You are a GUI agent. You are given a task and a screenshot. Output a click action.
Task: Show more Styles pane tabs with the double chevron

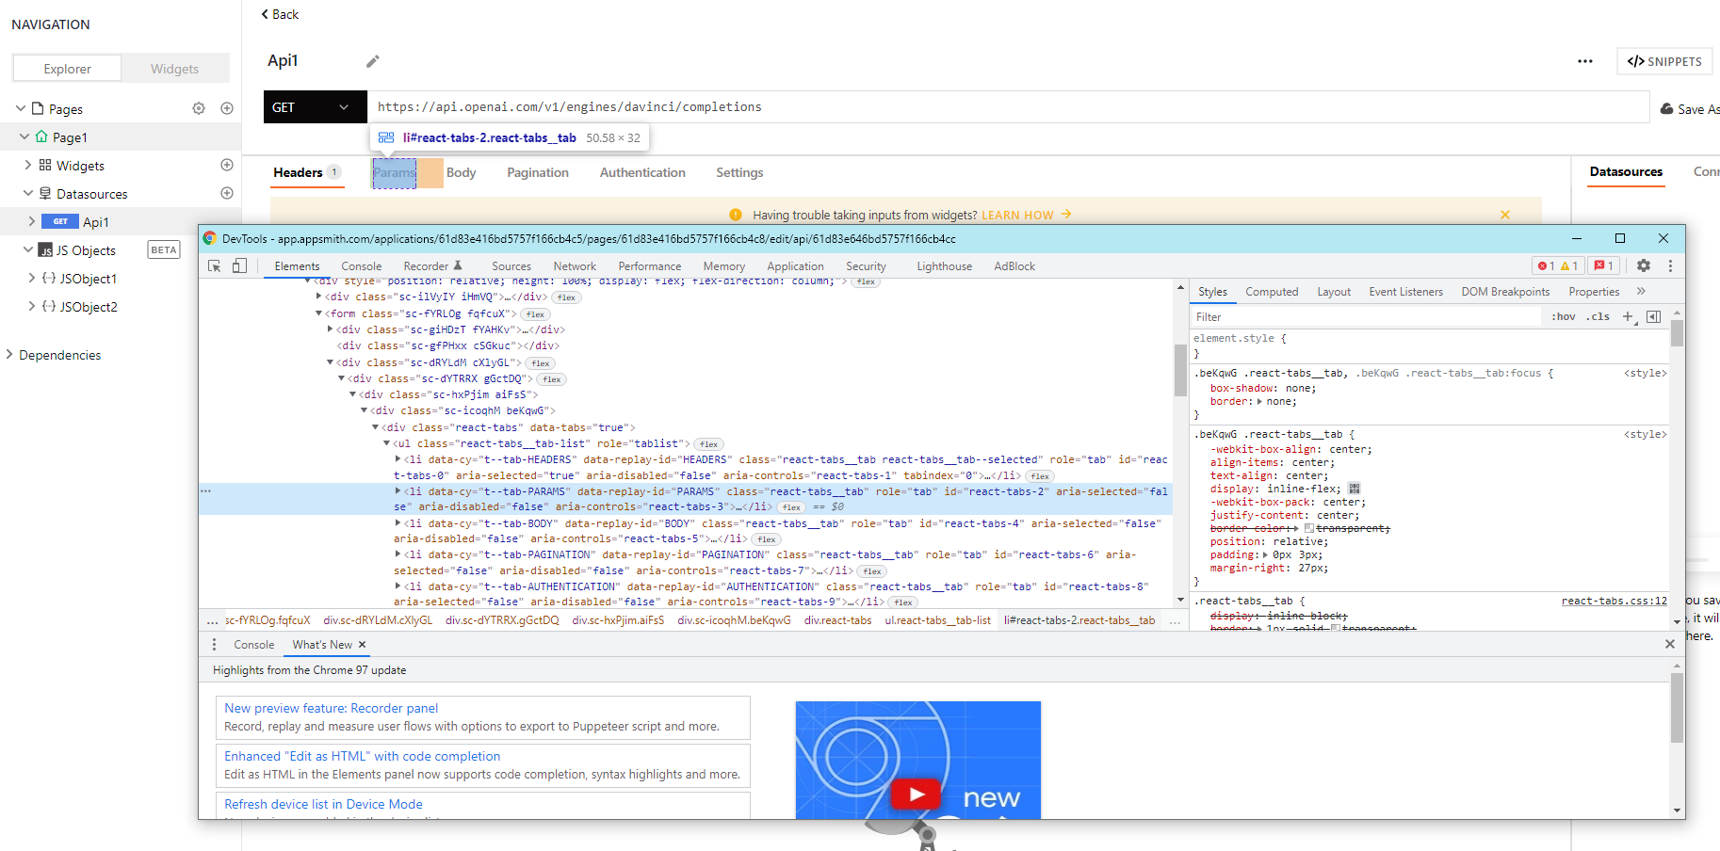point(1641,292)
